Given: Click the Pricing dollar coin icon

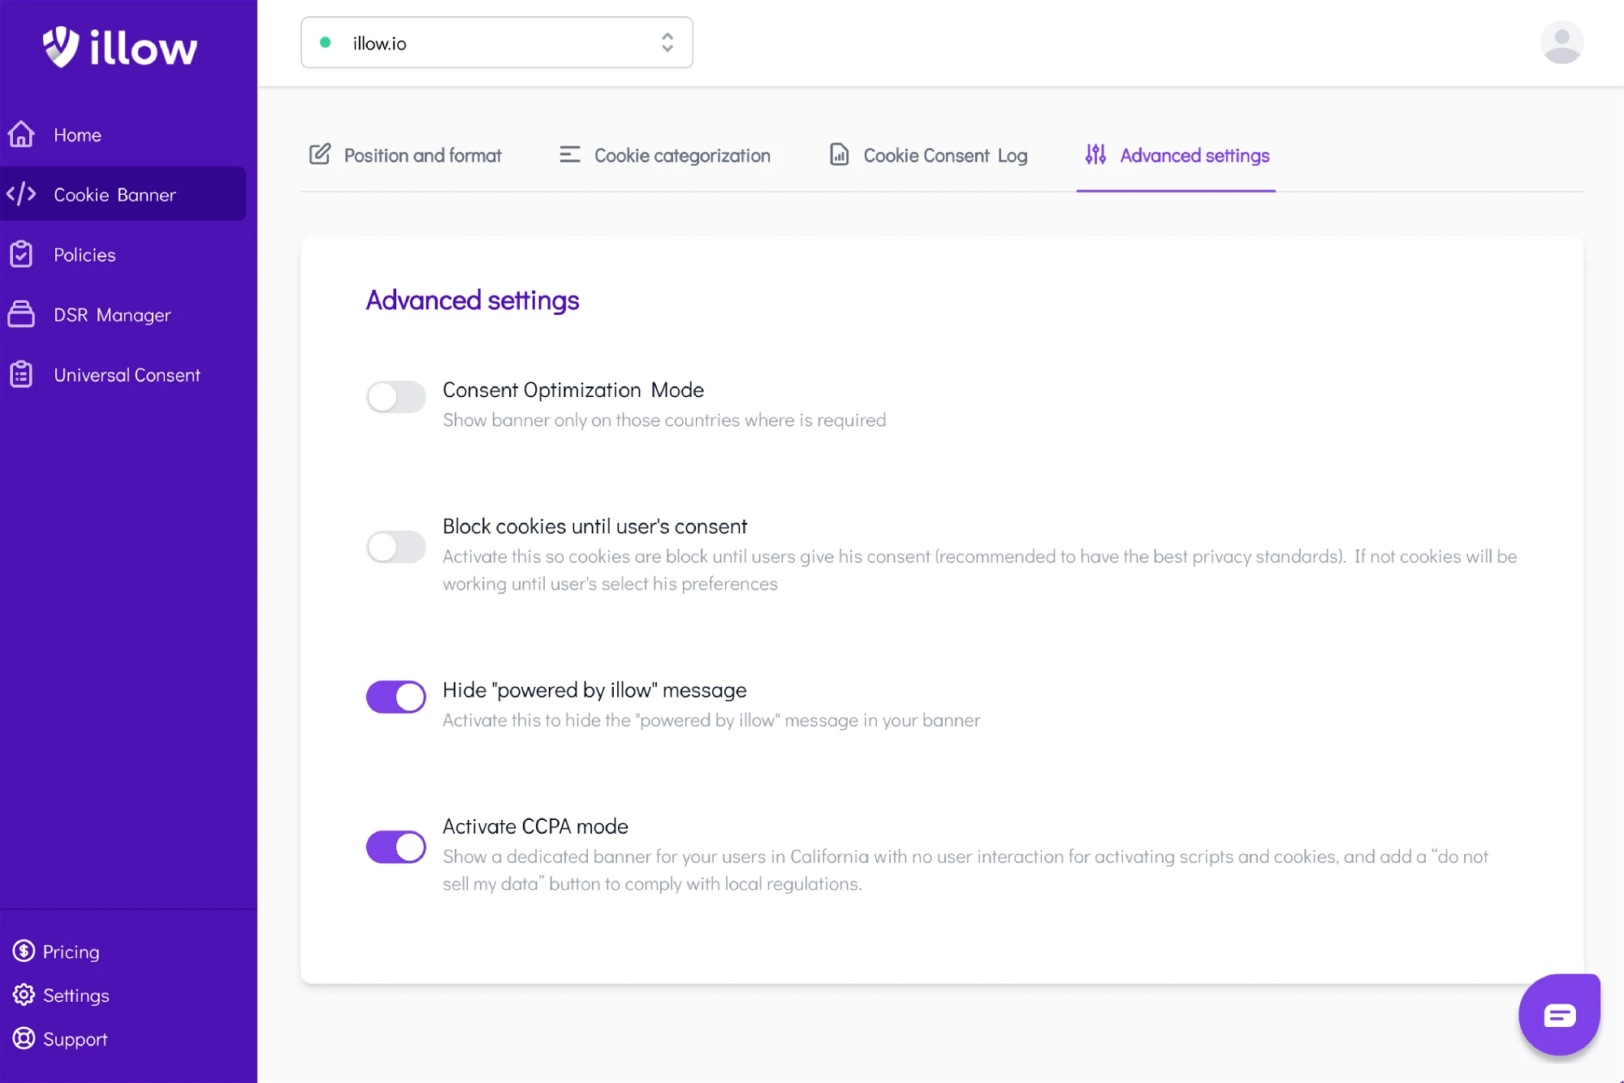Looking at the screenshot, I should pyautogui.click(x=24, y=951).
